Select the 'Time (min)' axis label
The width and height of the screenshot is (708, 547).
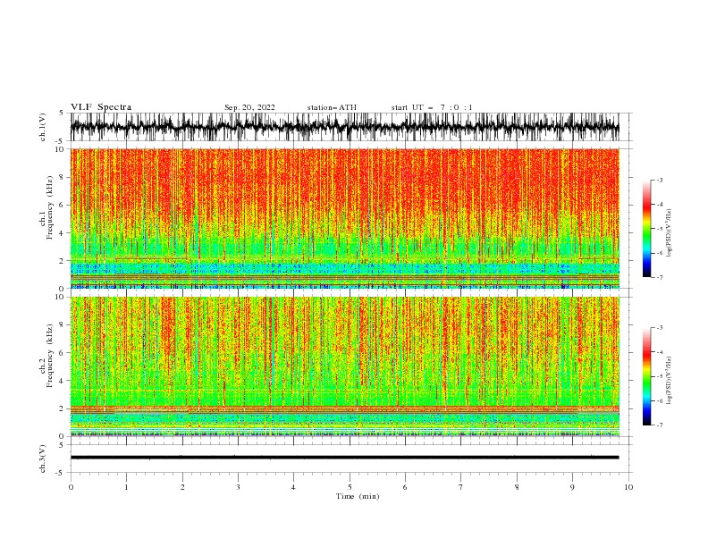(x=358, y=496)
